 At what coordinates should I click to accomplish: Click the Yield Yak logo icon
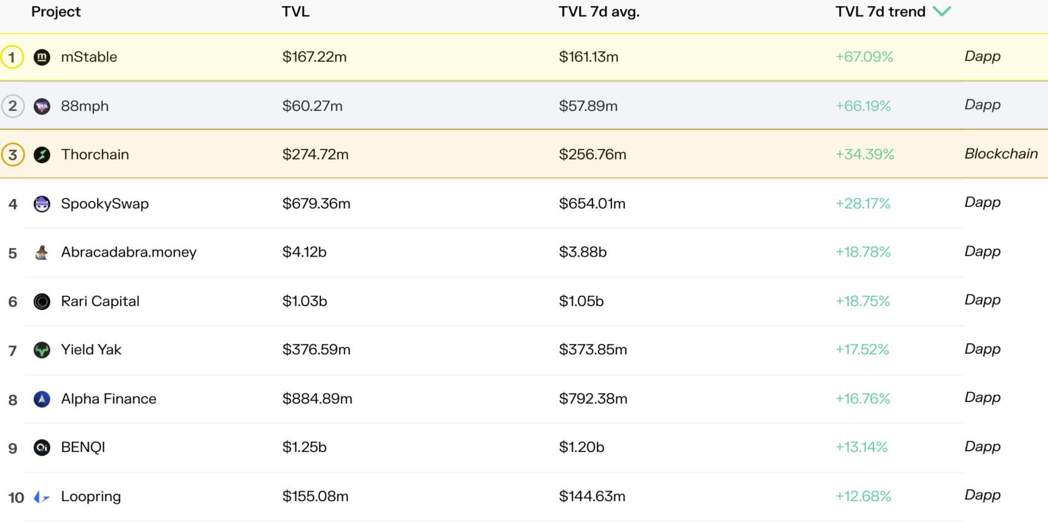(42, 350)
